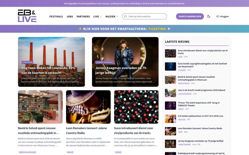Click the MOJO tag under card

(70, 152)
